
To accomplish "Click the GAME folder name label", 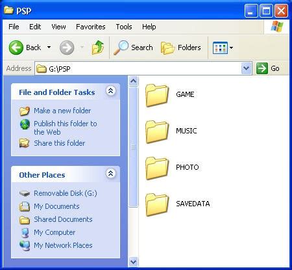I will click(185, 94).
